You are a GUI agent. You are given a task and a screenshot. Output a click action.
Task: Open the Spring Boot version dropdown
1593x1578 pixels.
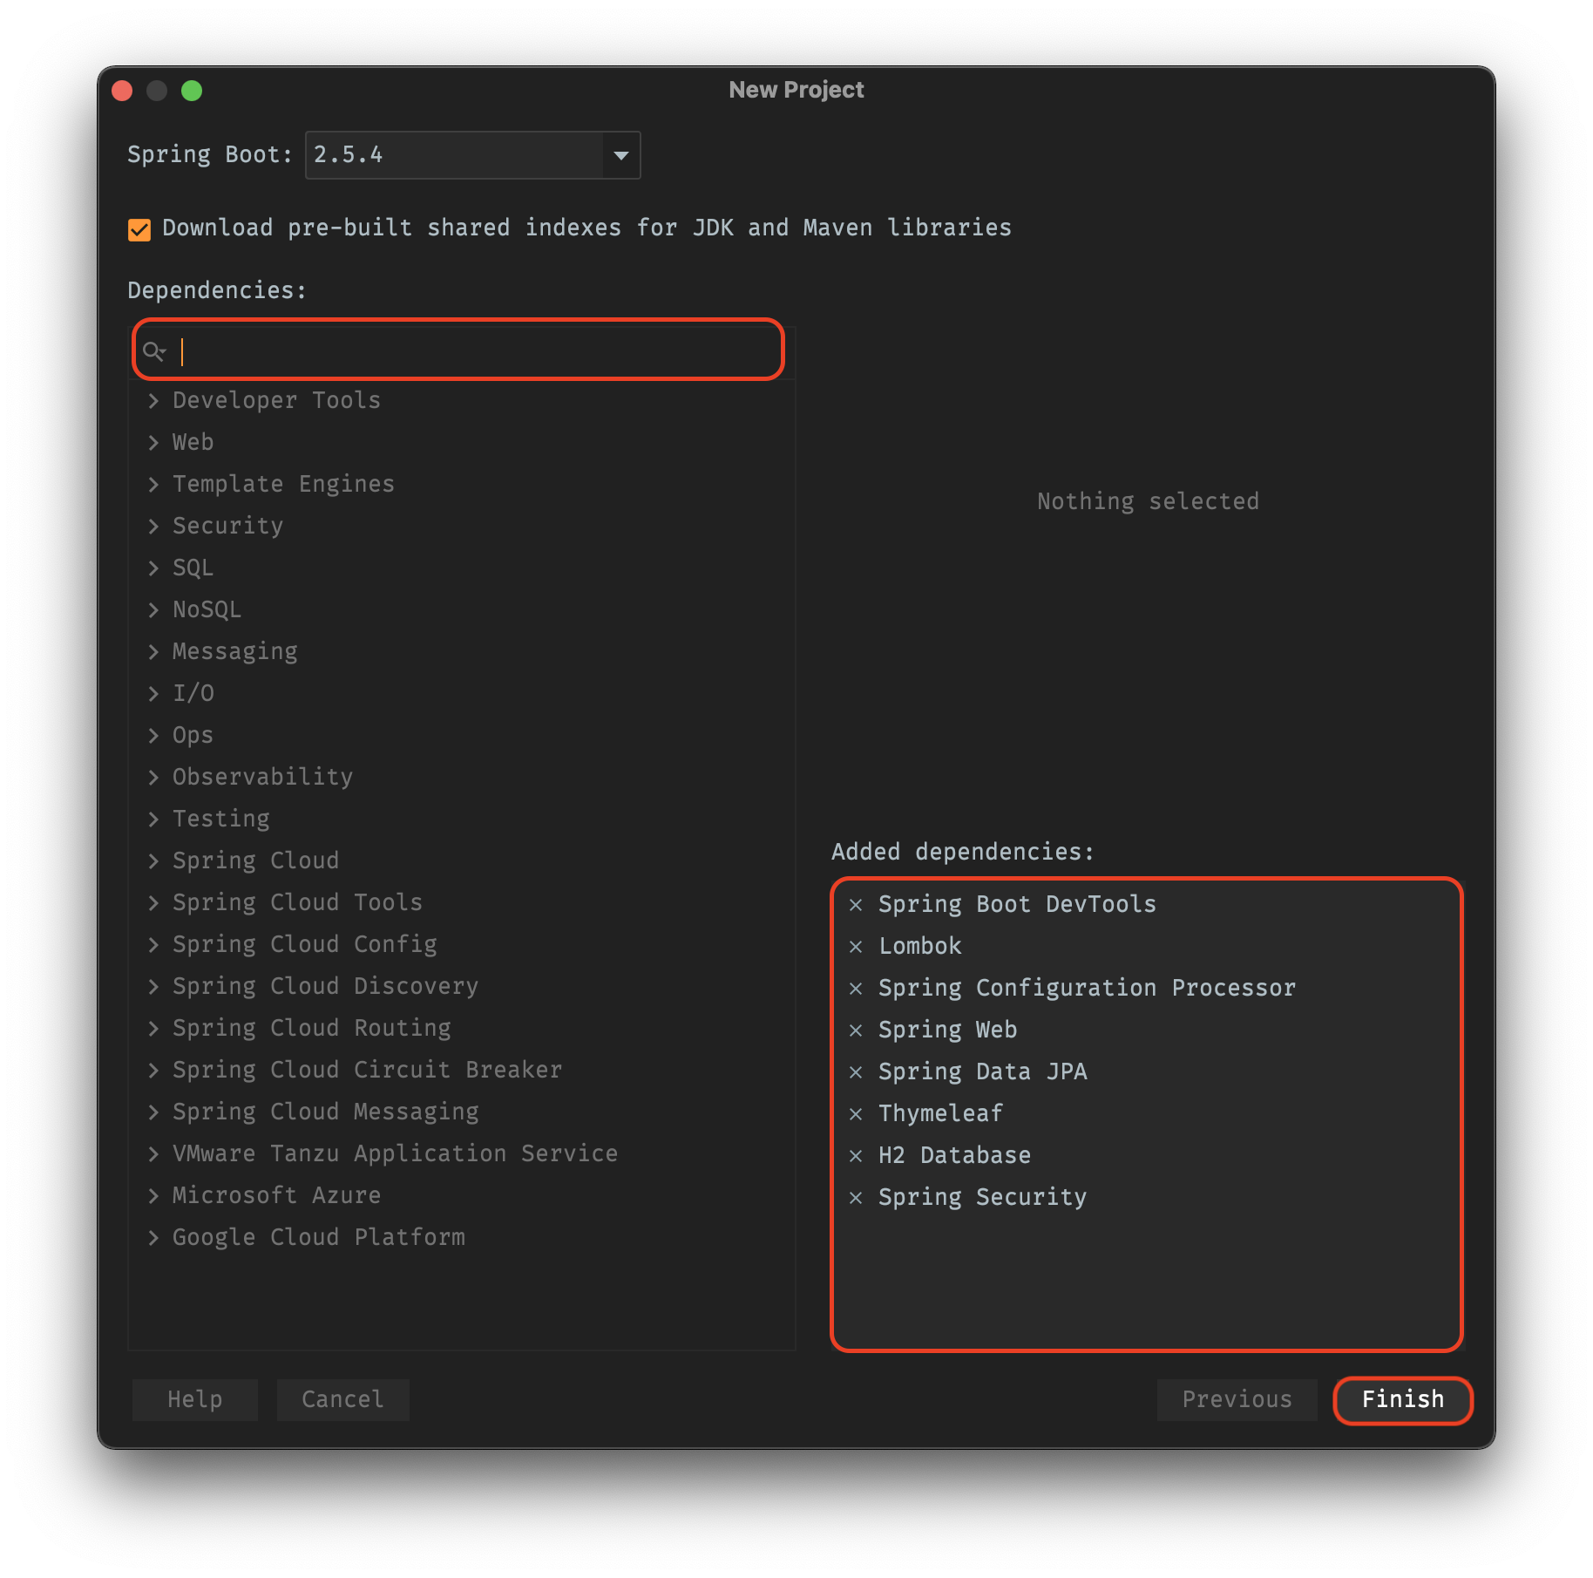coord(621,155)
